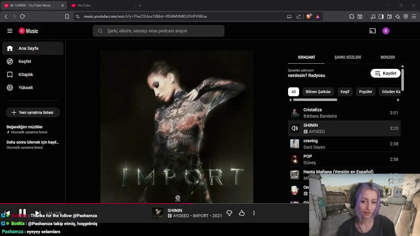Pause the playing track
Viewport: 420px width, 236px height.
22,213
